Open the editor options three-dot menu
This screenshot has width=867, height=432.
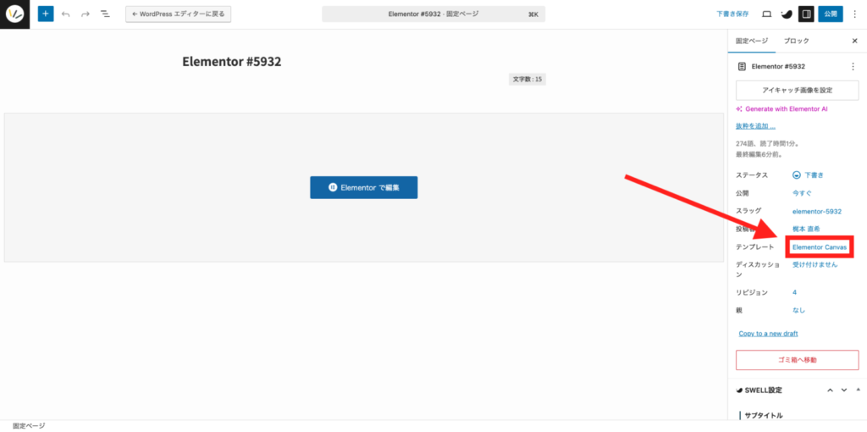point(854,14)
